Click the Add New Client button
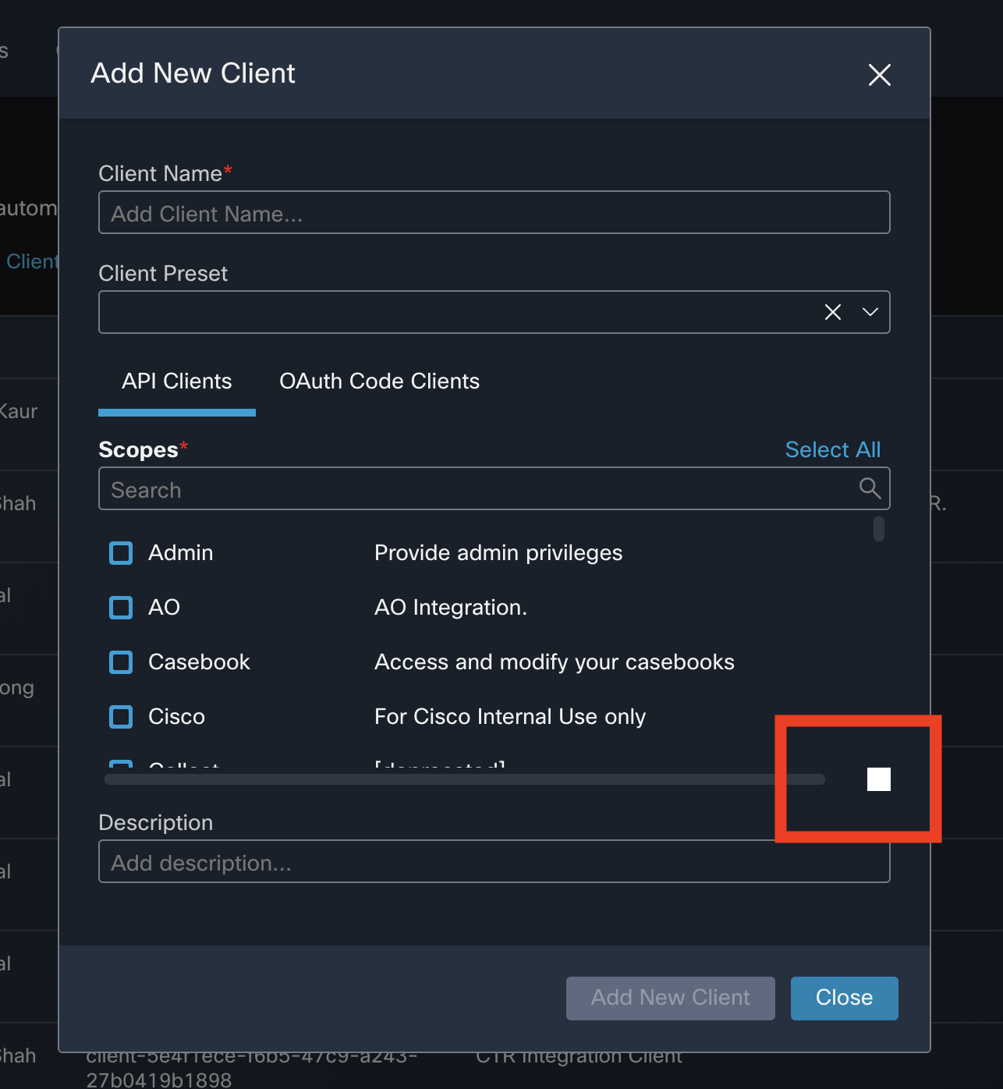Viewport: 1003px width, 1089px height. tap(669, 998)
